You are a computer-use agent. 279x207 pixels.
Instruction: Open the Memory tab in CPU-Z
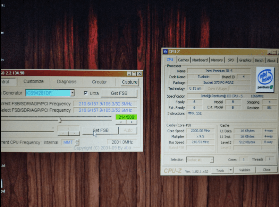click(217, 60)
